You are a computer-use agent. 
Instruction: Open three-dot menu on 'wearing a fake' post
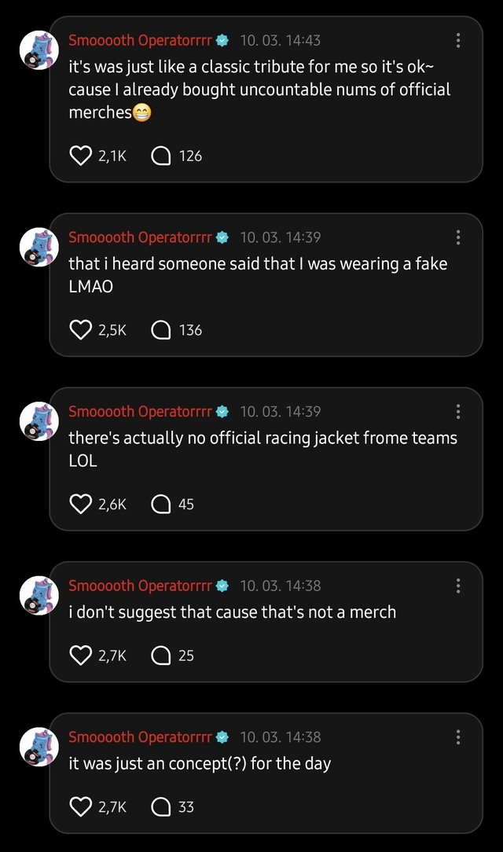point(458,237)
